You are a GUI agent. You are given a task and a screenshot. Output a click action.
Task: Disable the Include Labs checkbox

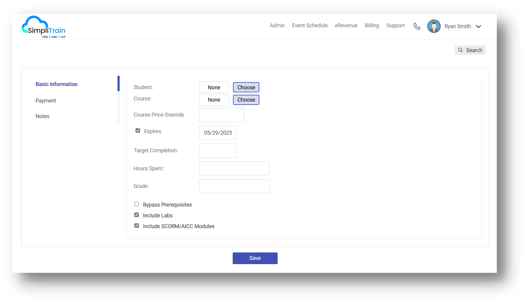pos(136,215)
